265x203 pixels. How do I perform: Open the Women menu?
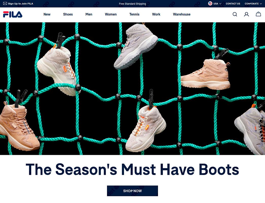coord(111,14)
